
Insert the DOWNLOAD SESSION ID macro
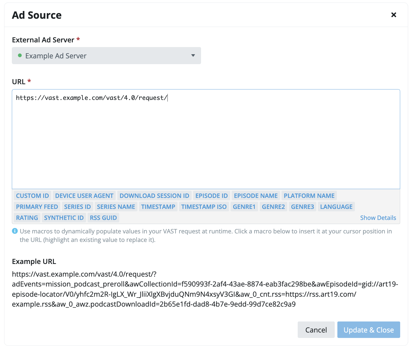pos(154,196)
